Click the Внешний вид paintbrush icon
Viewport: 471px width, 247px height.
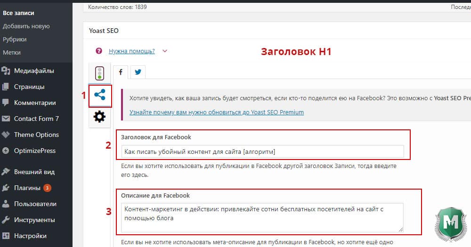click(x=6, y=172)
